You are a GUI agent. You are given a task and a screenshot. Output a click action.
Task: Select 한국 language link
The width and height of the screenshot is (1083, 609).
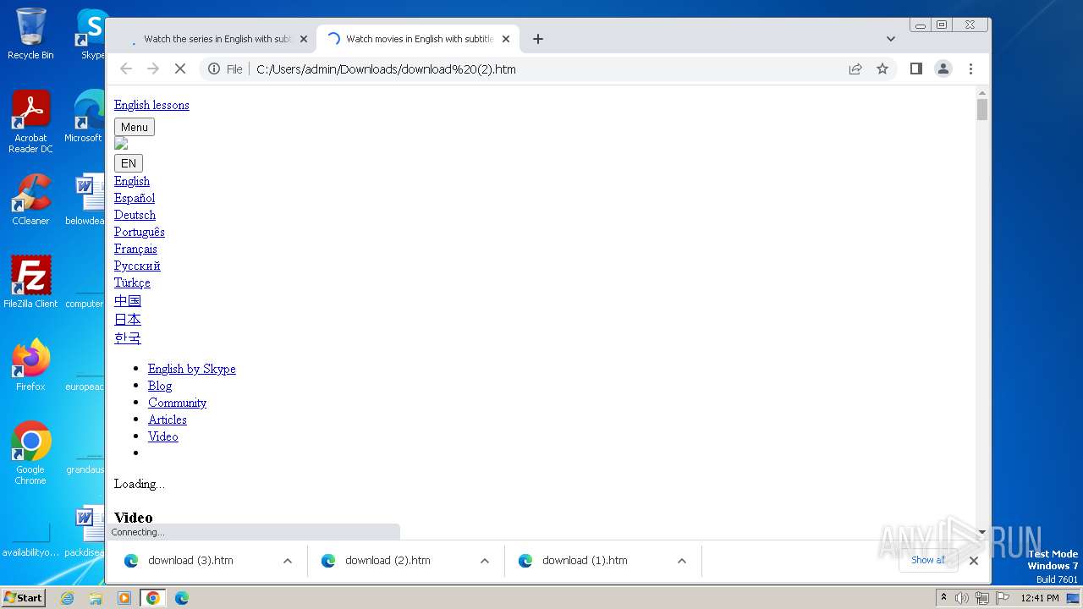[128, 338]
